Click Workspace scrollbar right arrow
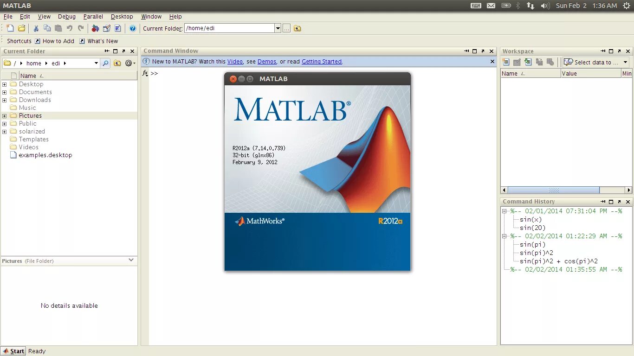 tap(628, 190)
